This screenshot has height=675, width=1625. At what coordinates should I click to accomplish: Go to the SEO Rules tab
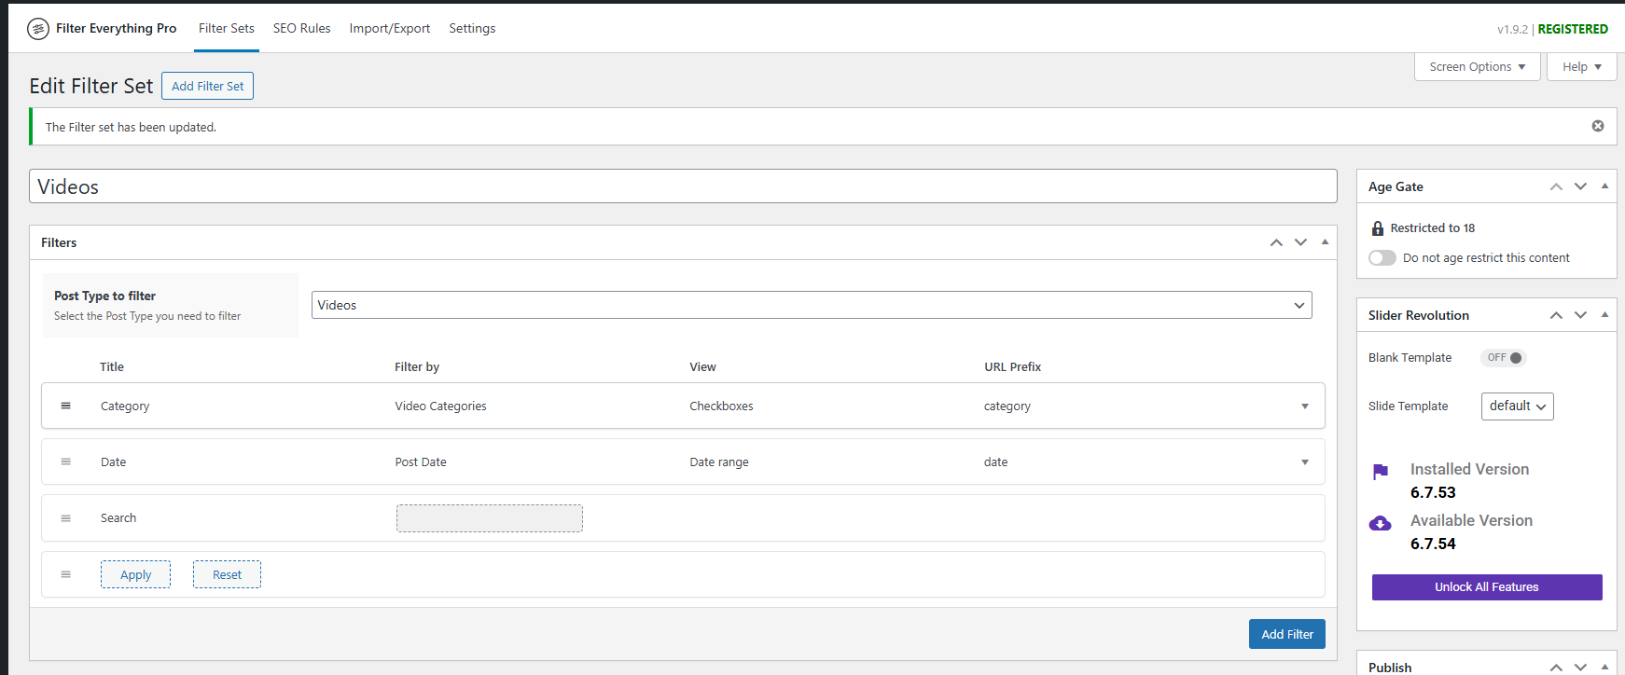(x=301, y=29)
